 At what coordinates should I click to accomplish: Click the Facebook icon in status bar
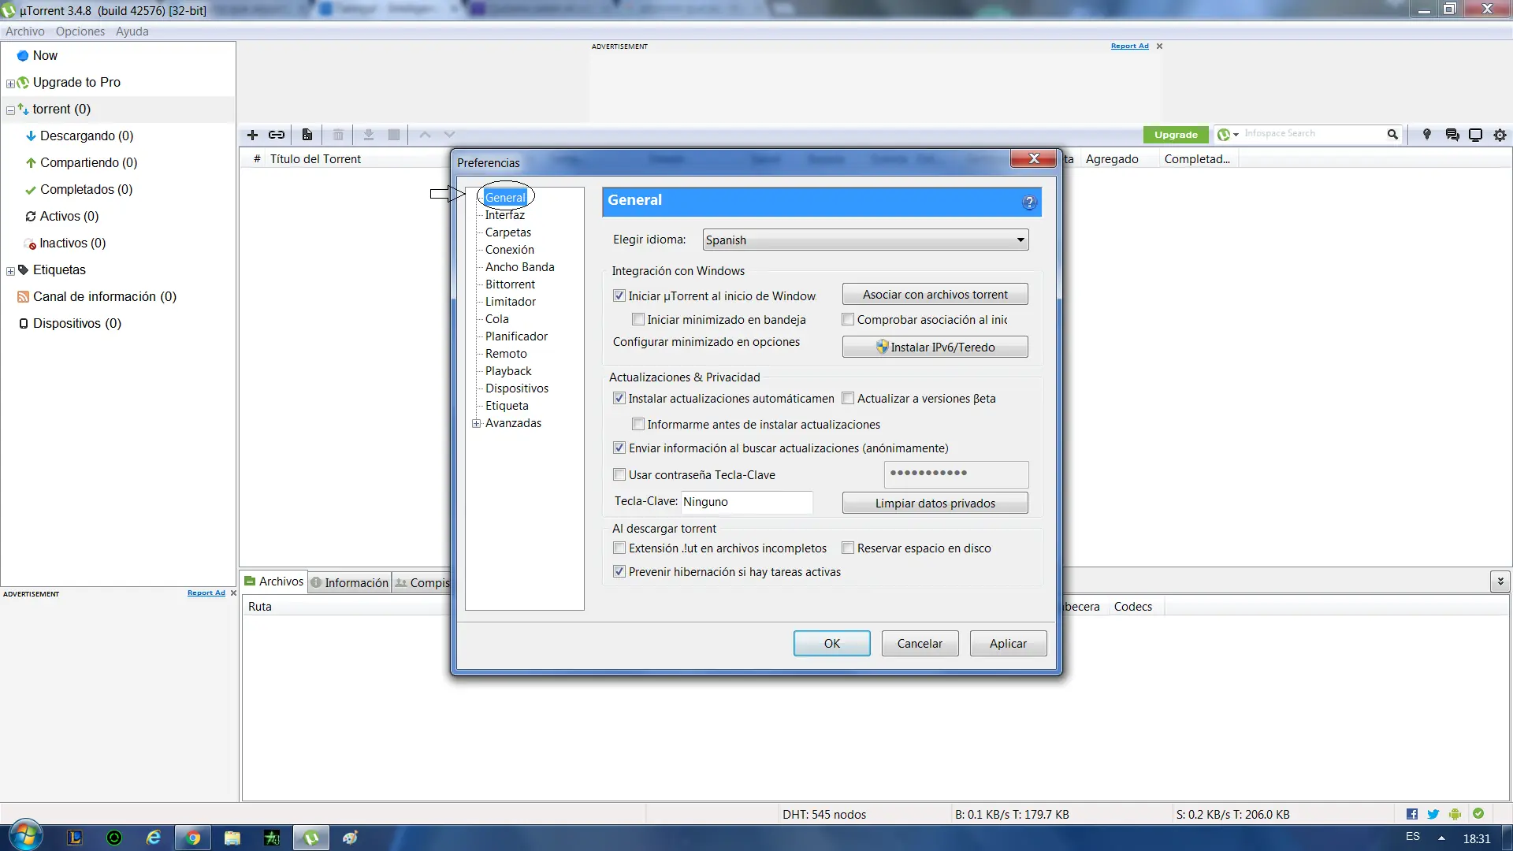click(1412, 814)
